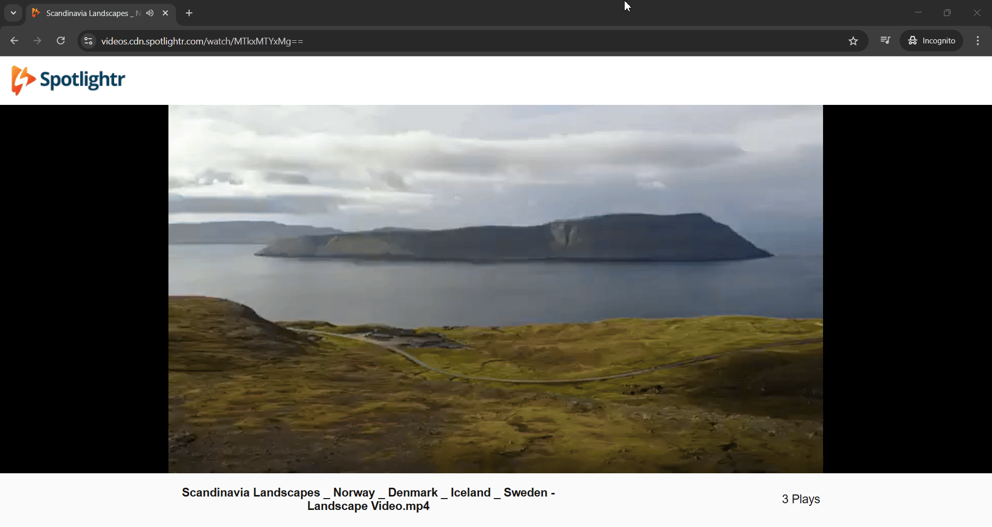The height and width of the screenshot is (527, 992).
Task: Click the Spotlightr logo
Action: [67, 80]
